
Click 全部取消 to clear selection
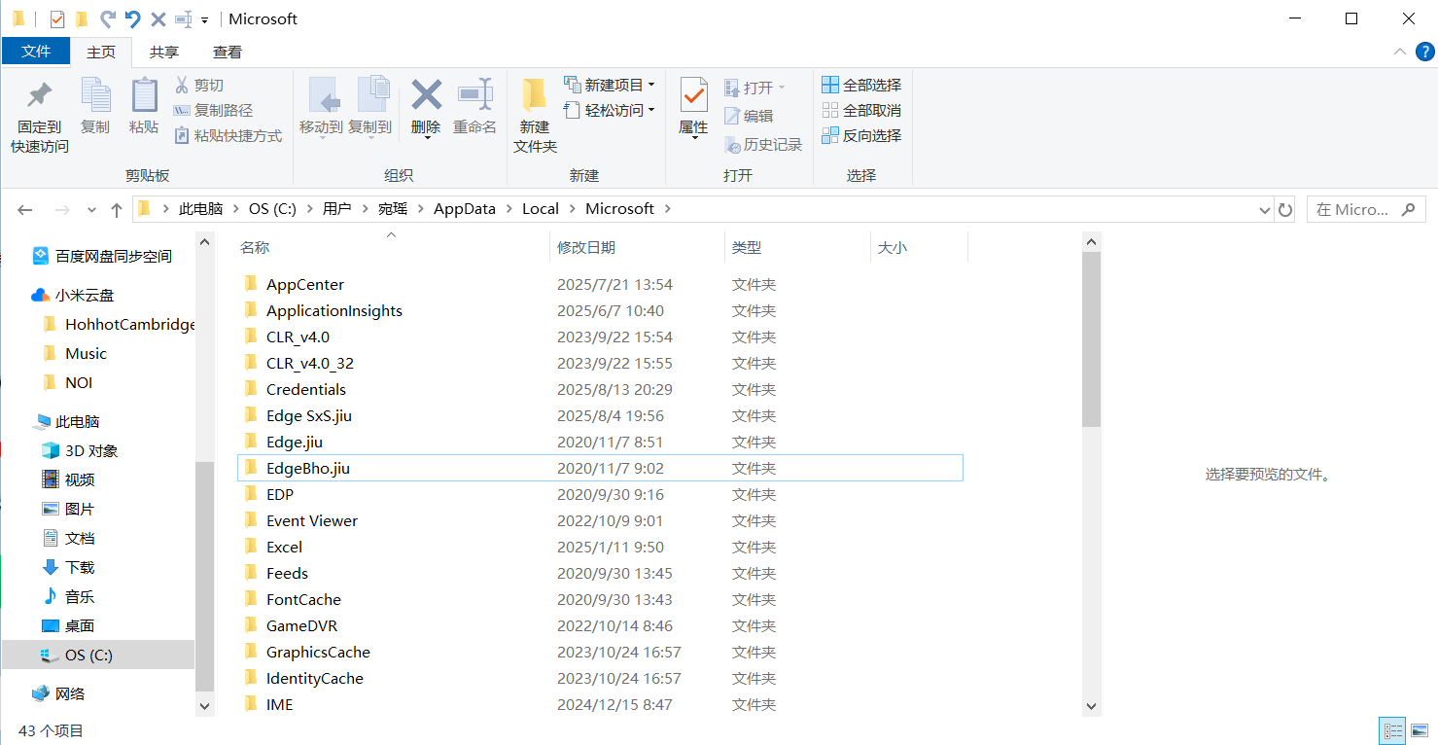[861, 110]
